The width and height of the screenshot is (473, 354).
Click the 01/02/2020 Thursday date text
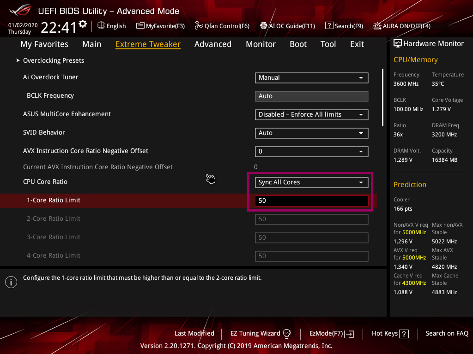click(x=23, y=29)
